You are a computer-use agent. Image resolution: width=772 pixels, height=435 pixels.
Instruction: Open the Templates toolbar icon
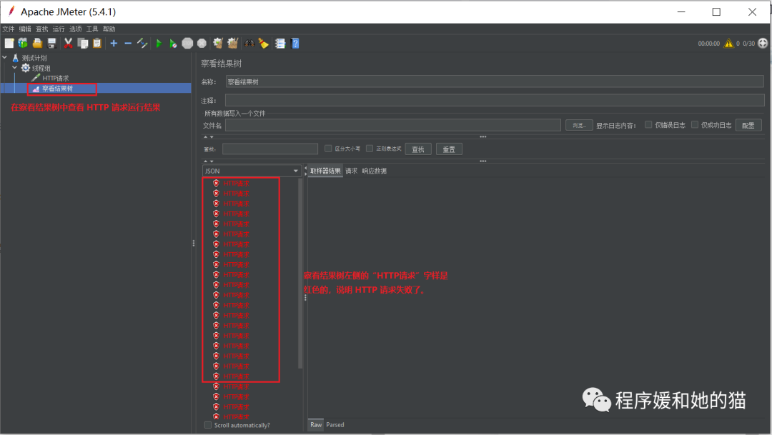pos(23,44)
